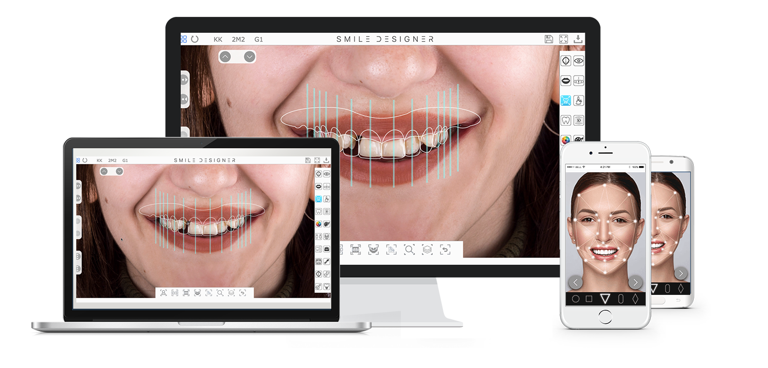This screenshot has height=368, width=768.
Task: Click the SMILE DESIGNER title on the monitor
Action: pos(385,39)
